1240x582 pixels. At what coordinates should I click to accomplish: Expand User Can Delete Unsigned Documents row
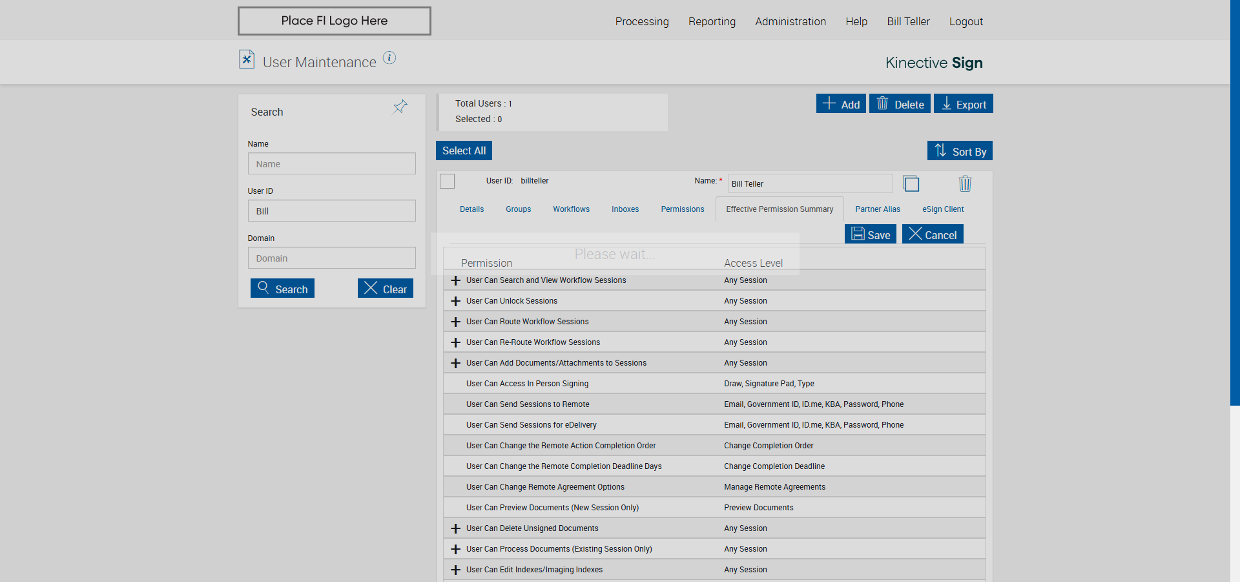455,528
